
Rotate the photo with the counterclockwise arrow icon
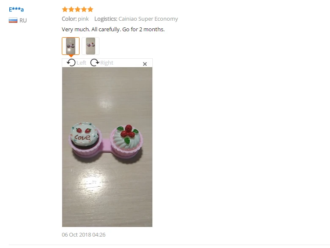click(x=71, y=63)
